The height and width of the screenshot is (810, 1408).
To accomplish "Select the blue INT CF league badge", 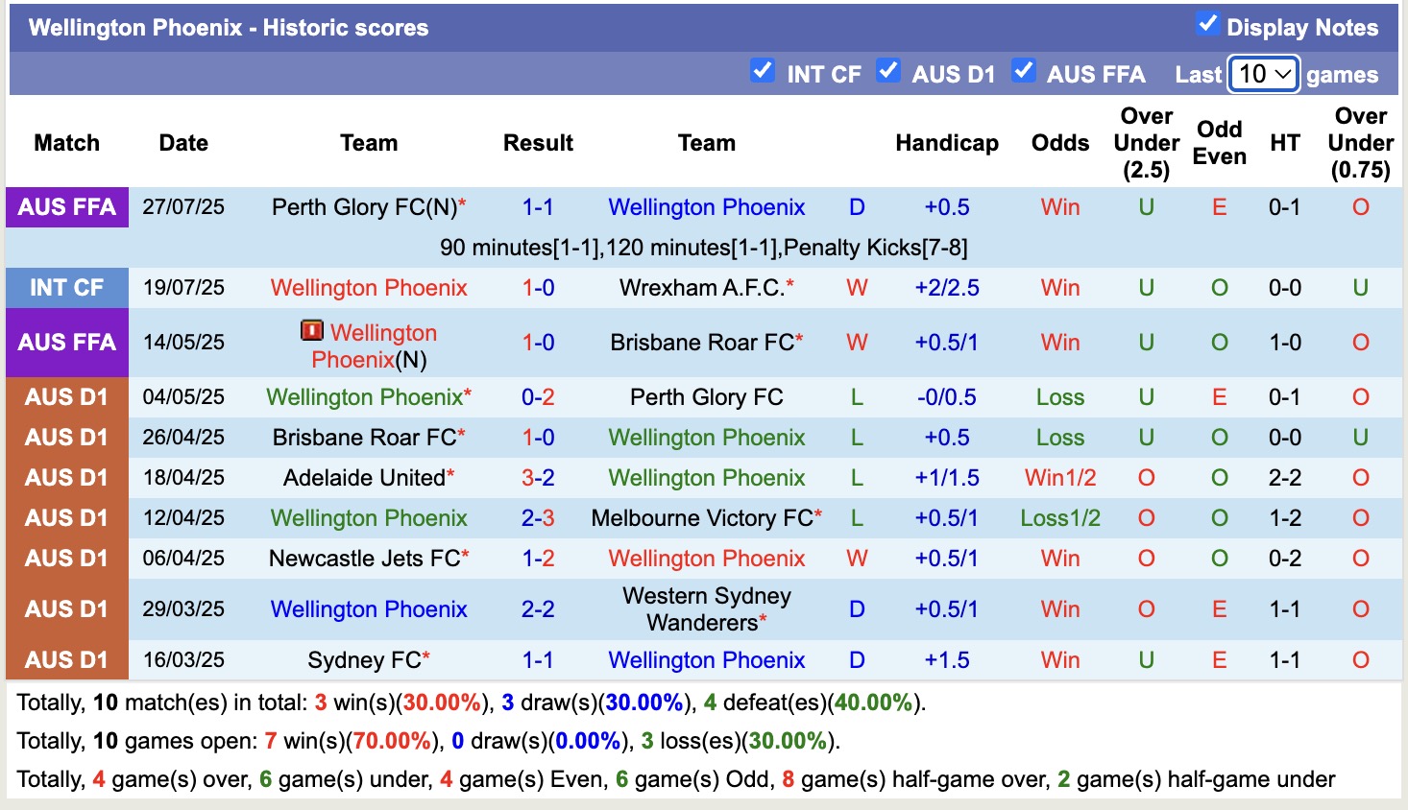I will pyautogui.click(x=66, y=287).
